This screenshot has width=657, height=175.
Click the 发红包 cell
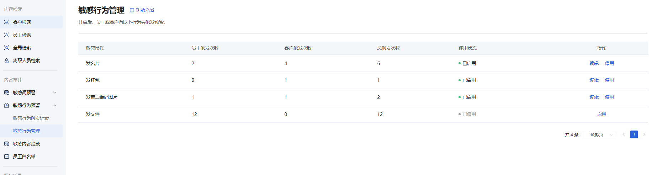pos(92,80)
